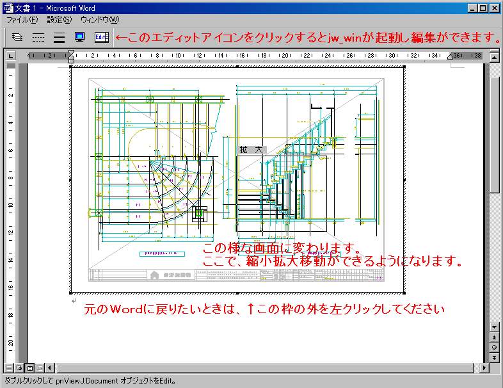Switch to Outline view button
Viewport: 503px width, 388px height.
coord(40,368)
